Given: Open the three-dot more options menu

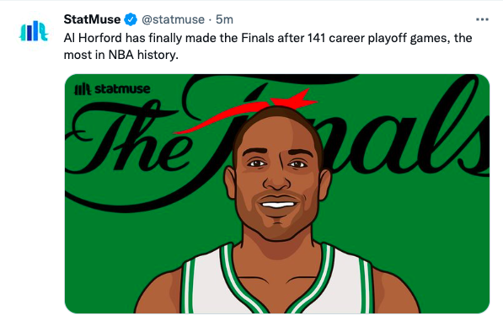Looking at the screenshot, I should 482,19.
